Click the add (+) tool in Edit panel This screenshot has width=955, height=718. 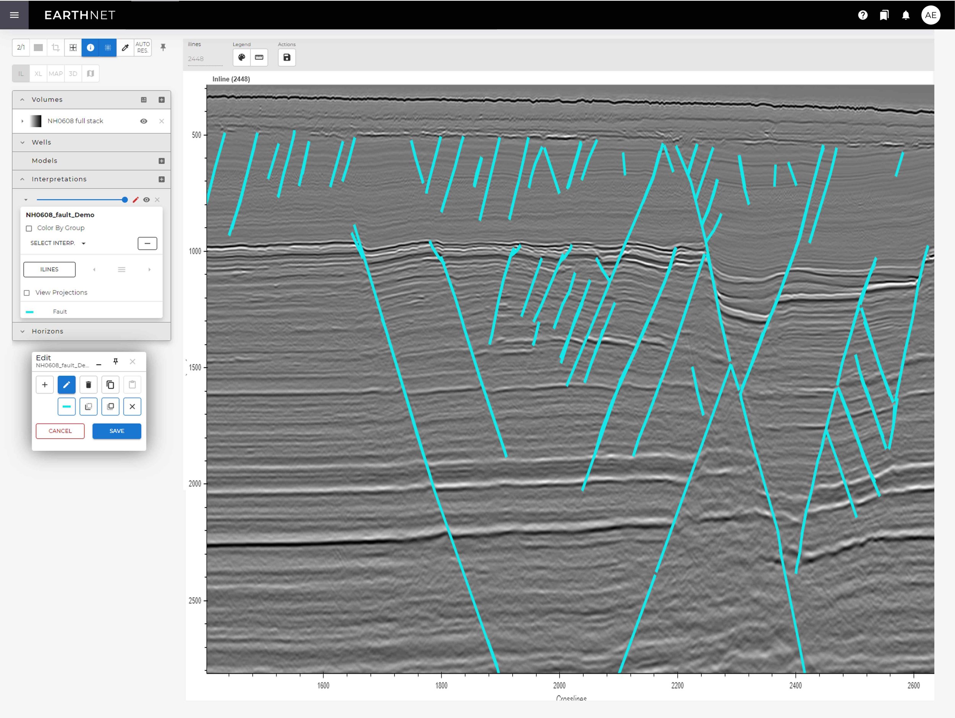tap(44, 385)
